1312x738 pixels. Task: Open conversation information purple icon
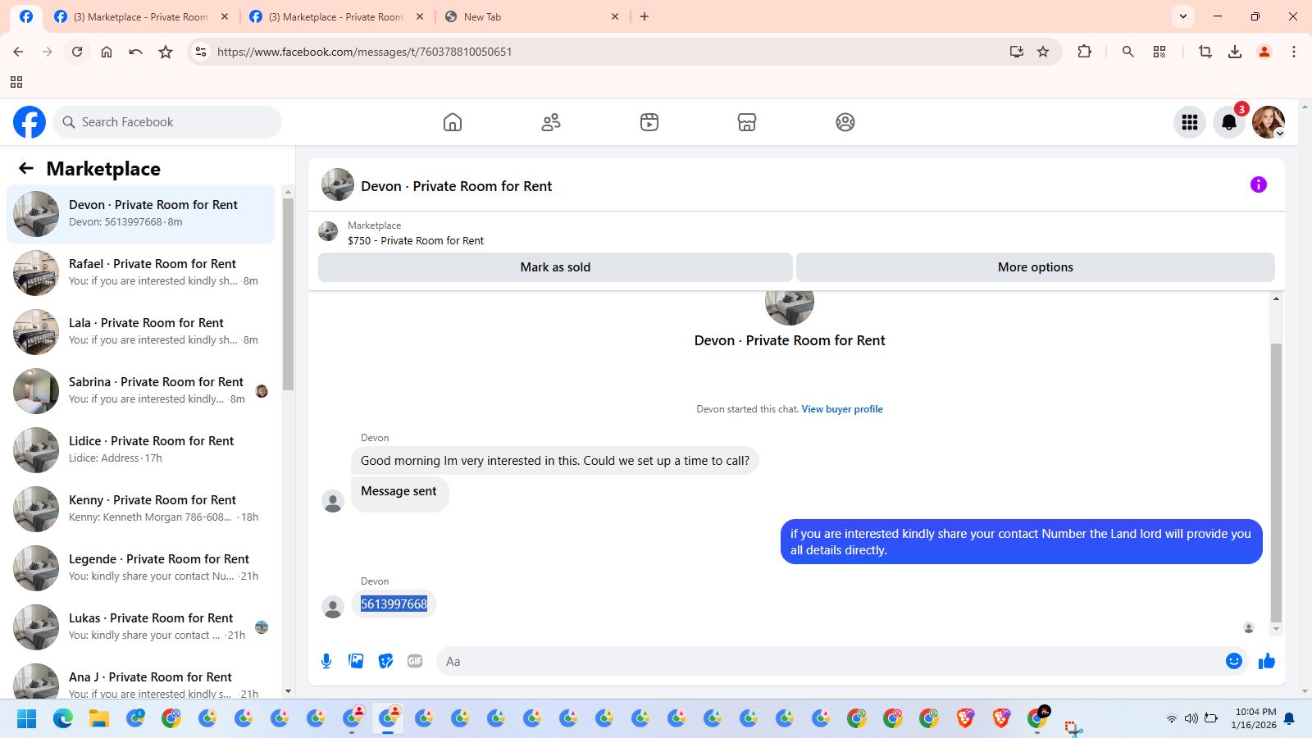(x=1259, y=184)
